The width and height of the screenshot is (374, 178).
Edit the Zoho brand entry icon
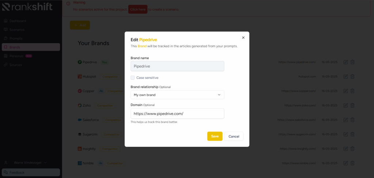coord(346,105)
